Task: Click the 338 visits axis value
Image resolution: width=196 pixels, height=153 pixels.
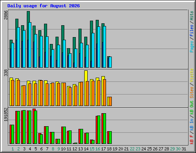Action: tap(6, 73)
